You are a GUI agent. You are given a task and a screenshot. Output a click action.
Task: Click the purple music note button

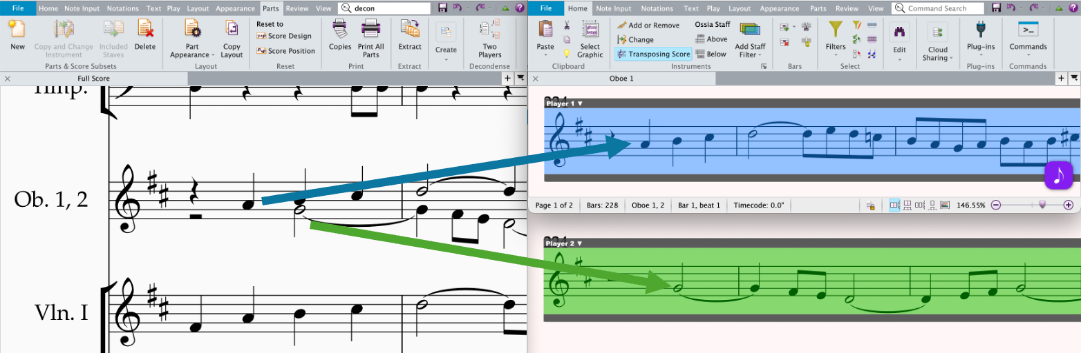tap(1057, 175)
